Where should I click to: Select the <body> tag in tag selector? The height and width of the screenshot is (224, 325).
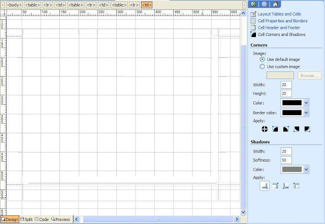pos(14,5)
